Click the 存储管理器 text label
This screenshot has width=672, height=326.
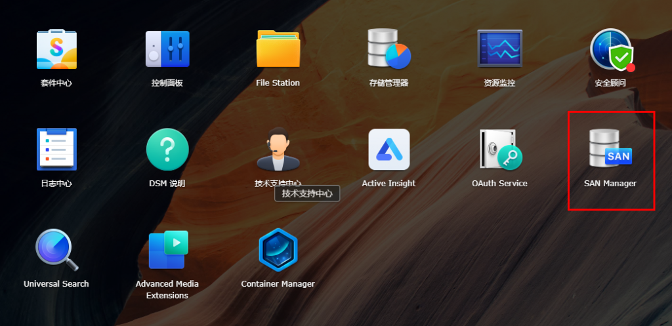pos(388,83)
